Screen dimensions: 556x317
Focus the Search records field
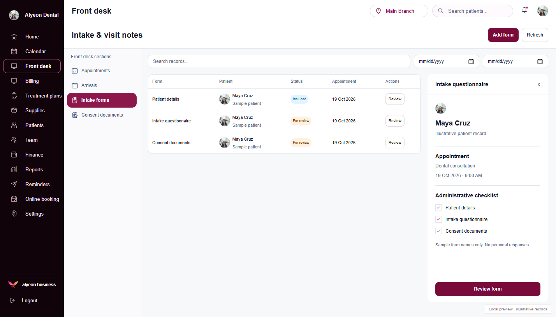coord(279,61)
